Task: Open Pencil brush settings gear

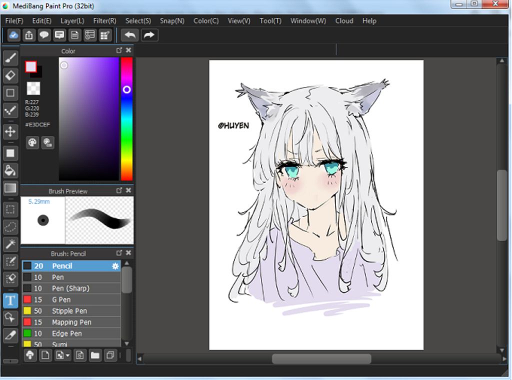Action: click(115, 266)
